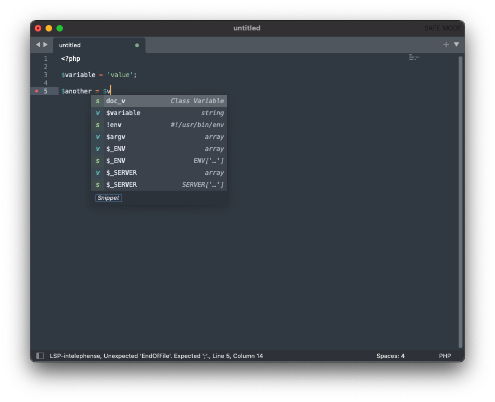This screenshot has height=402, width=495.
Task: Click the 'v' variable kind icon beside $variable
Action: [98, 112]
